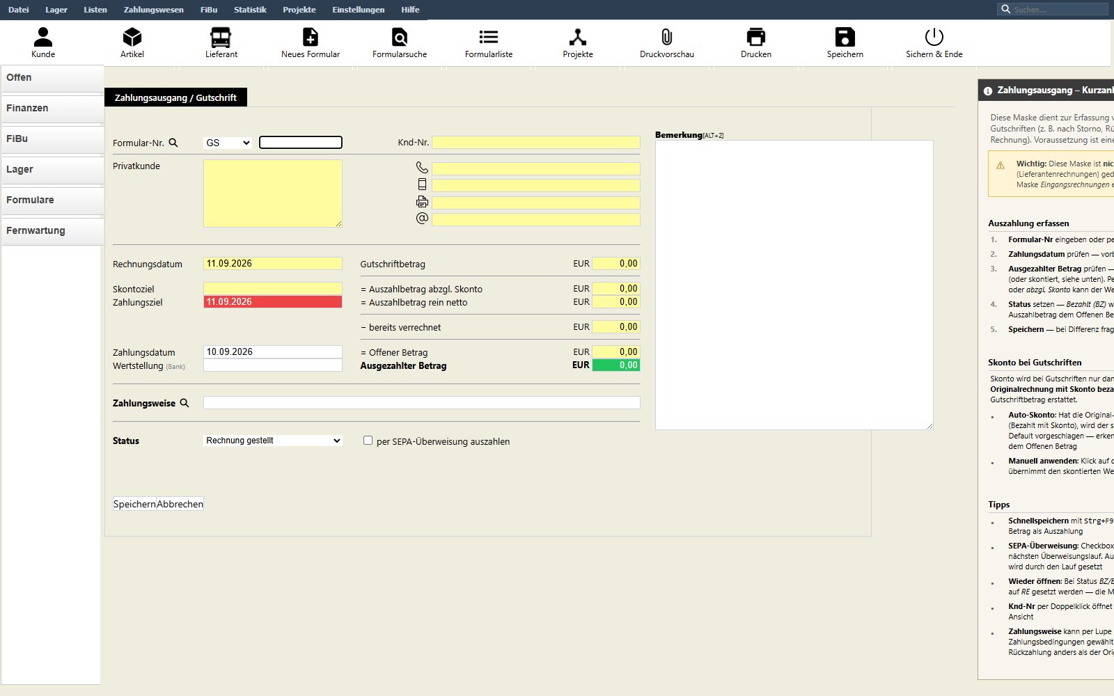Viewport: 1114px width, 696px height.
Task: Enable per SEPA-Überweisung auszahlen checkbox
Action: 368,441
